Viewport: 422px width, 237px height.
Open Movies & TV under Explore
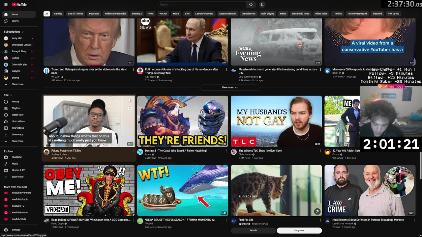click(x=19, y=170)
